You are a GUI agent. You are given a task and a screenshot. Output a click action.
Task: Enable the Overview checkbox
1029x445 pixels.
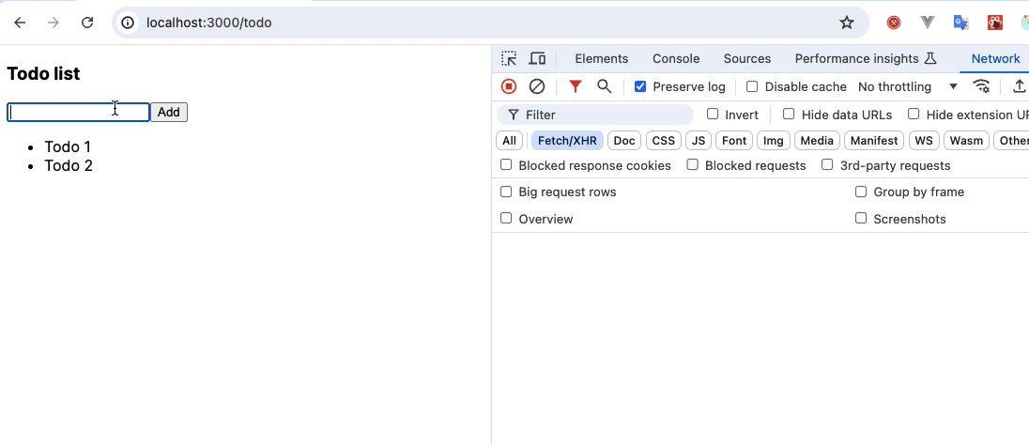(x=506, y=219)
